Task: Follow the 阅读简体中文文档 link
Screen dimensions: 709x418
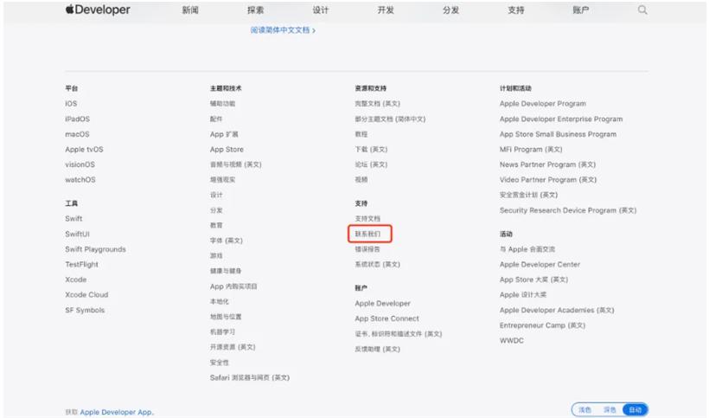Action: [x=283, y=30]
